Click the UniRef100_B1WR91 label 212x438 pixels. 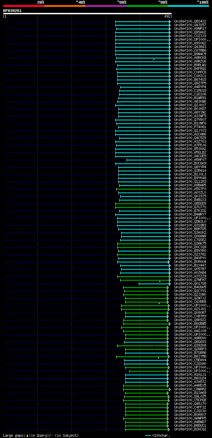(190, 98)
